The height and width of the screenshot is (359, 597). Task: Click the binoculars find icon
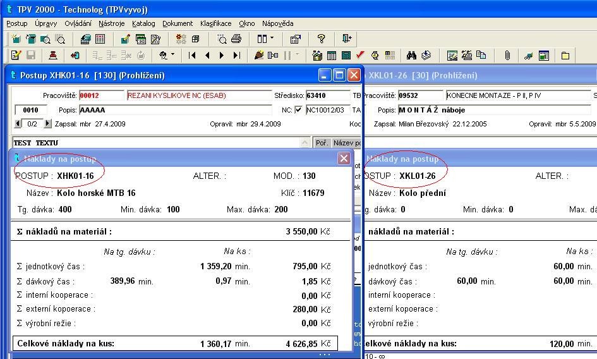click(411, 56)
